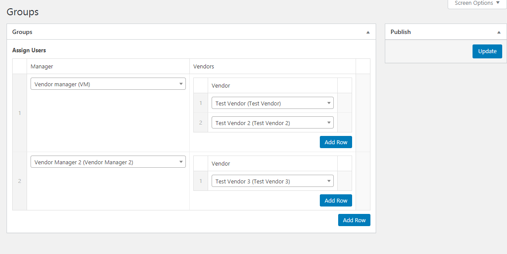Open the Test Vendor 3 dropdown
The height and width of the screenshot is (254, 507).
point(273,181)
